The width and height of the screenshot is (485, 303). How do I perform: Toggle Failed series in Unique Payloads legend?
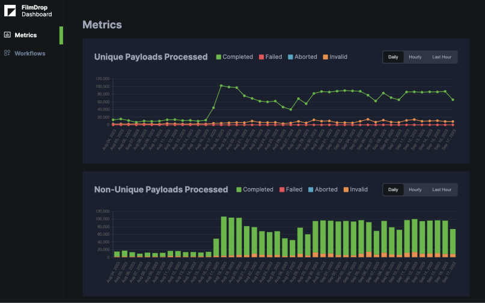pyautogui.click(x=270, y=57)
